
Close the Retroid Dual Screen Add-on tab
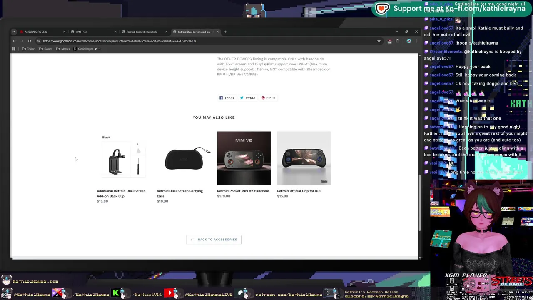pos(217,32)
